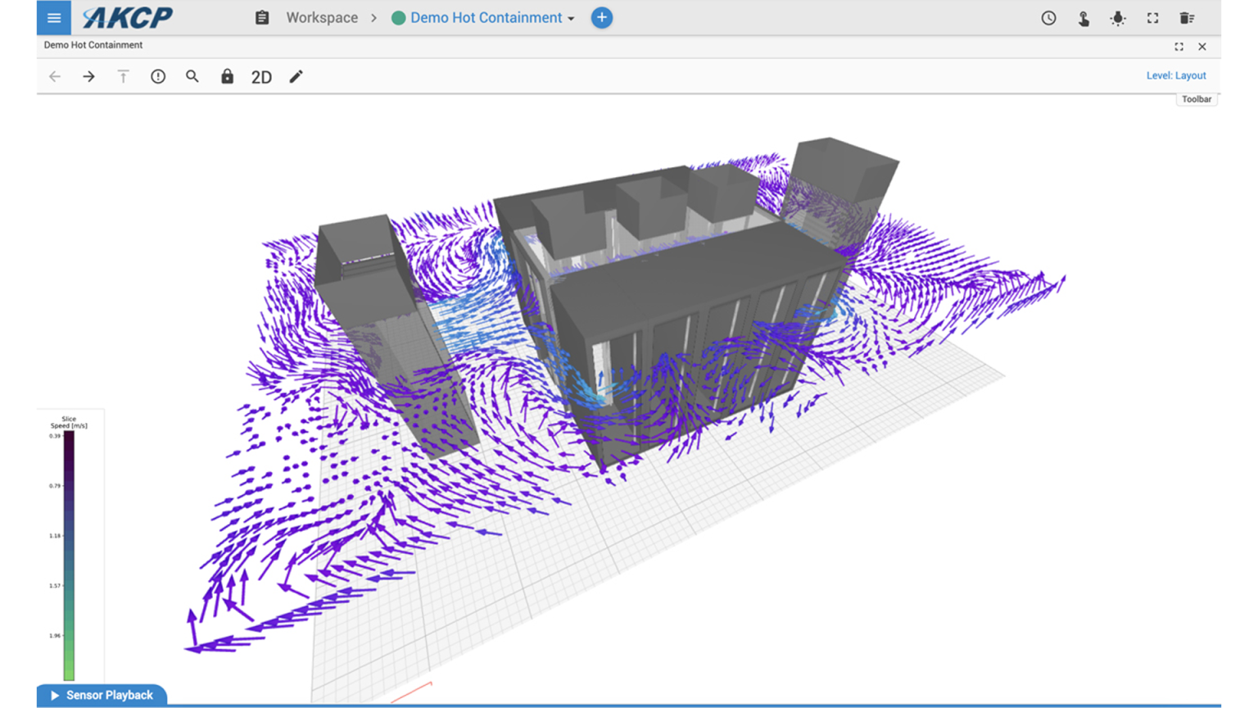Click the pencil edit icon
This screenshot has height=708, width=1258.
(296, 76)
